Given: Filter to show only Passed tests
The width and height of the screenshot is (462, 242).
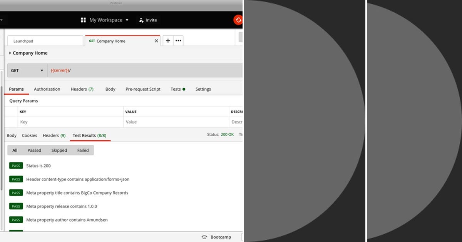Looking at the screenshot, I should coord(34,150).
